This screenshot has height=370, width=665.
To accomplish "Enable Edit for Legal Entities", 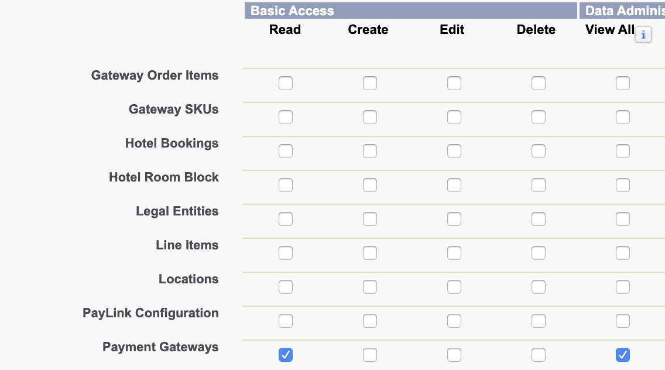I will coord(454,219).
